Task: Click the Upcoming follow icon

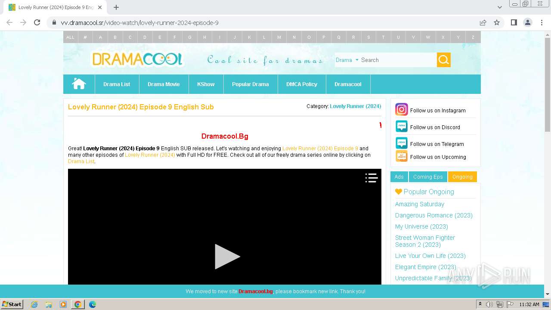Action: [x=401, y=156]
